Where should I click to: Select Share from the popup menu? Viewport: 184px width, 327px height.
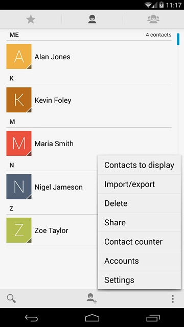(x=140, y=223)
